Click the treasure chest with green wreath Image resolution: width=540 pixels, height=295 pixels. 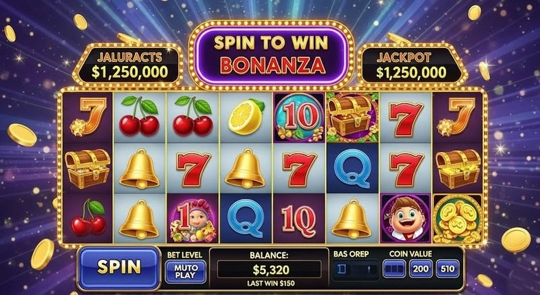352,117
